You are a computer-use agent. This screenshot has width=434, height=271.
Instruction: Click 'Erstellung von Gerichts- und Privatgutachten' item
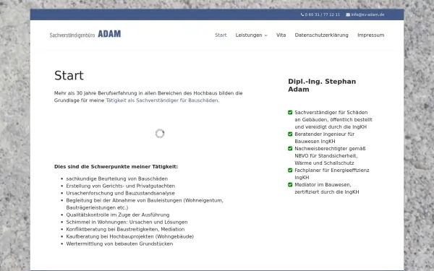(x=120, y=186)
